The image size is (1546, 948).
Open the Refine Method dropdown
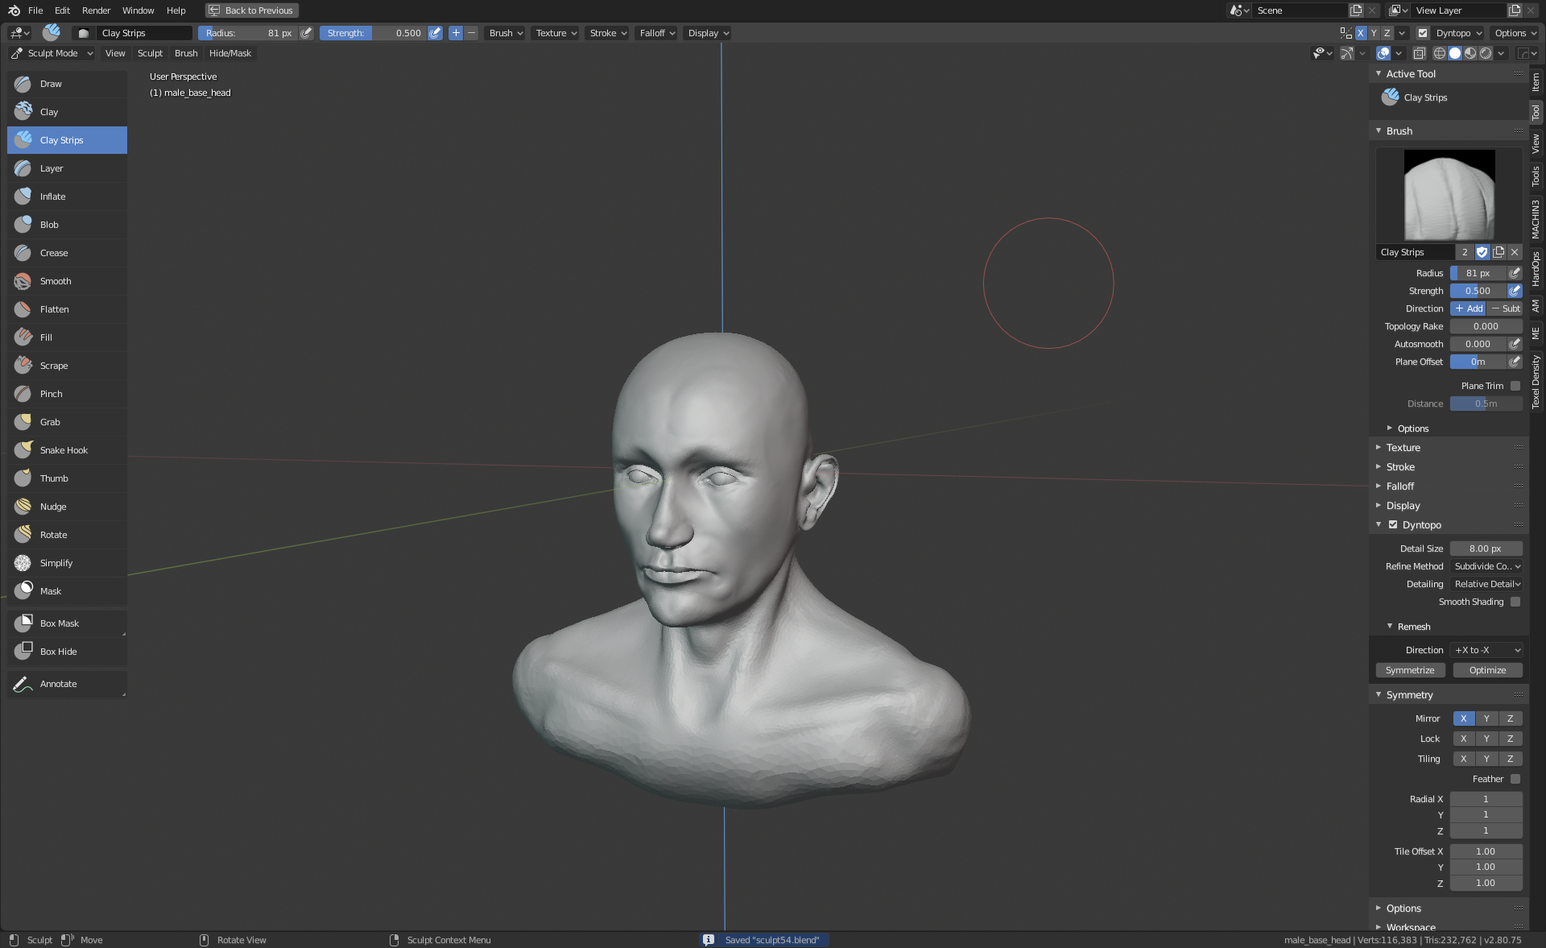click(x=1486, y=566)
